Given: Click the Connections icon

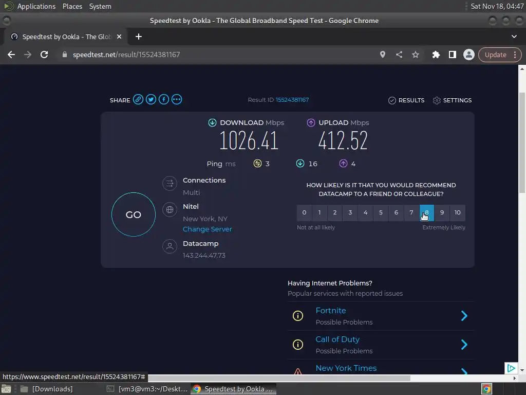Looking at the screenshot, I should tap(170, 184).
